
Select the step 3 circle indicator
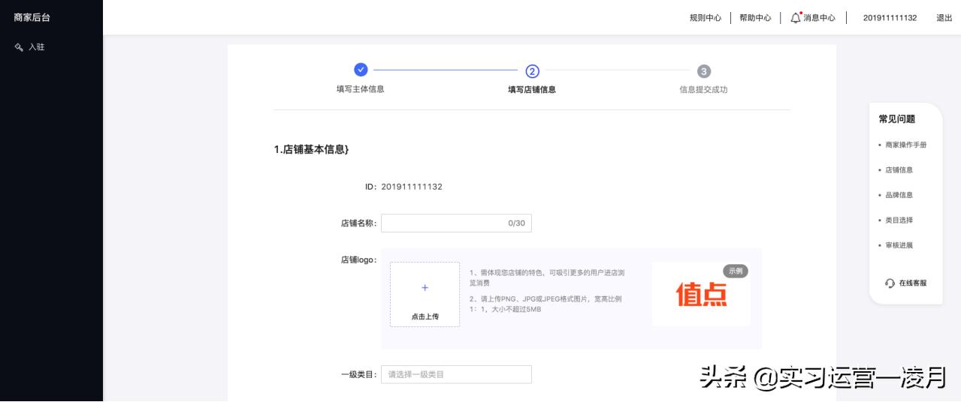point(703,71)
